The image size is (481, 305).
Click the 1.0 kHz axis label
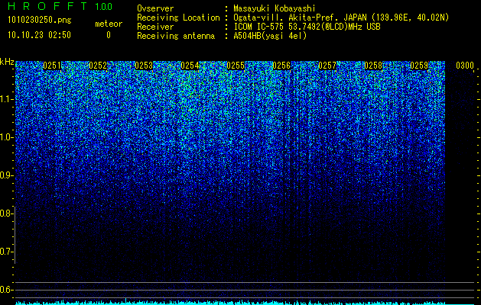tap(5, 137)
